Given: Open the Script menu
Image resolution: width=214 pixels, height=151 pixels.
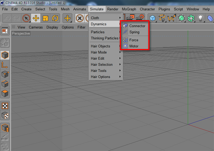Looking at the screenshot, I should (178, 9).
